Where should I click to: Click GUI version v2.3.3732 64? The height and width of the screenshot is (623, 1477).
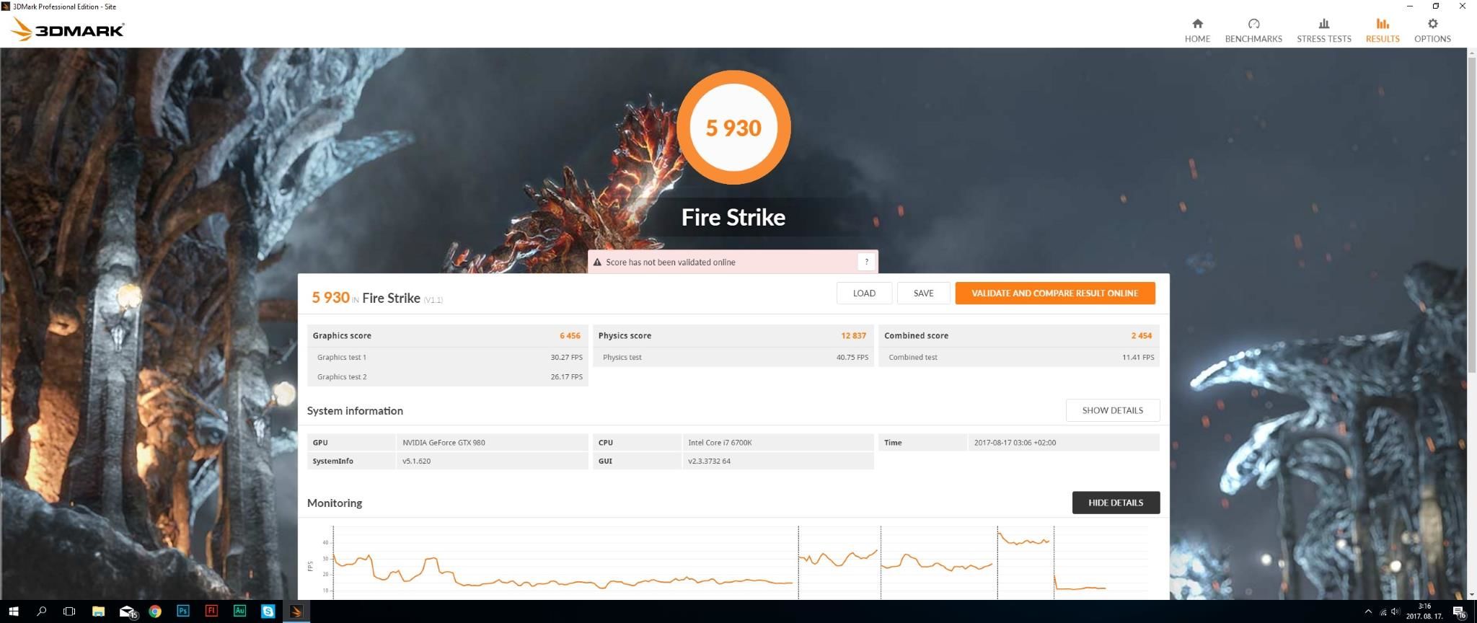(x=709, y=461)
